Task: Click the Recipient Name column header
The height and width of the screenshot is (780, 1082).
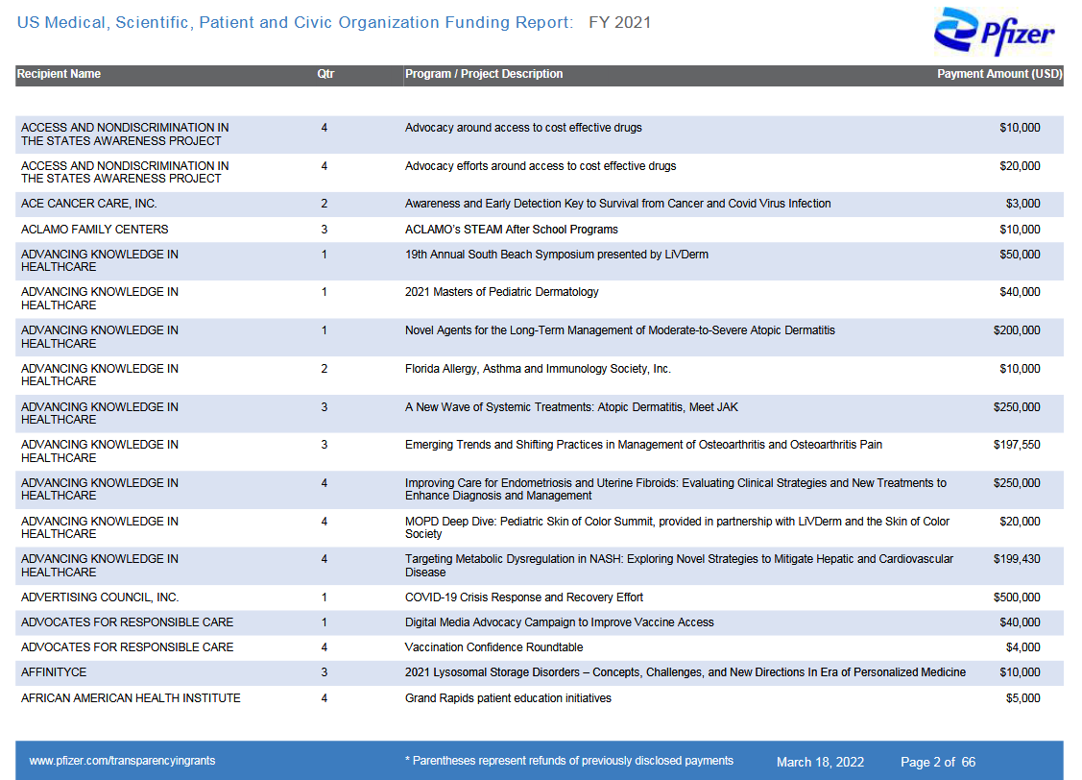Action: tap(59, 74)
